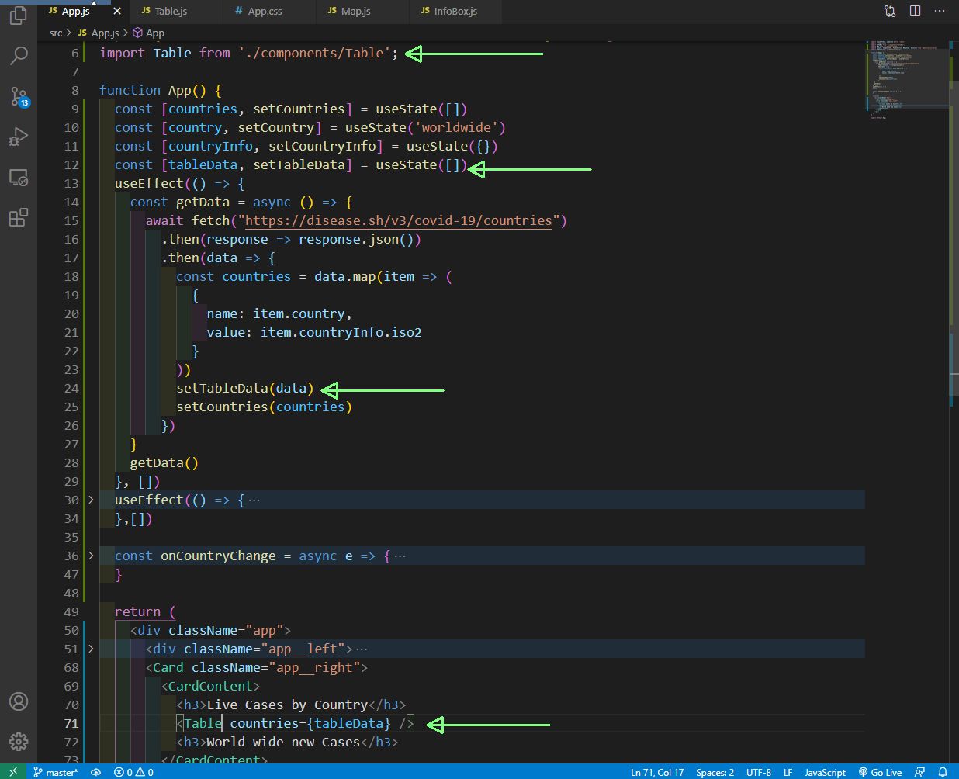Viewport: 959px width, 779px height.
Task: Open the Explorer view in activity bar
Action: pos(19,15)
